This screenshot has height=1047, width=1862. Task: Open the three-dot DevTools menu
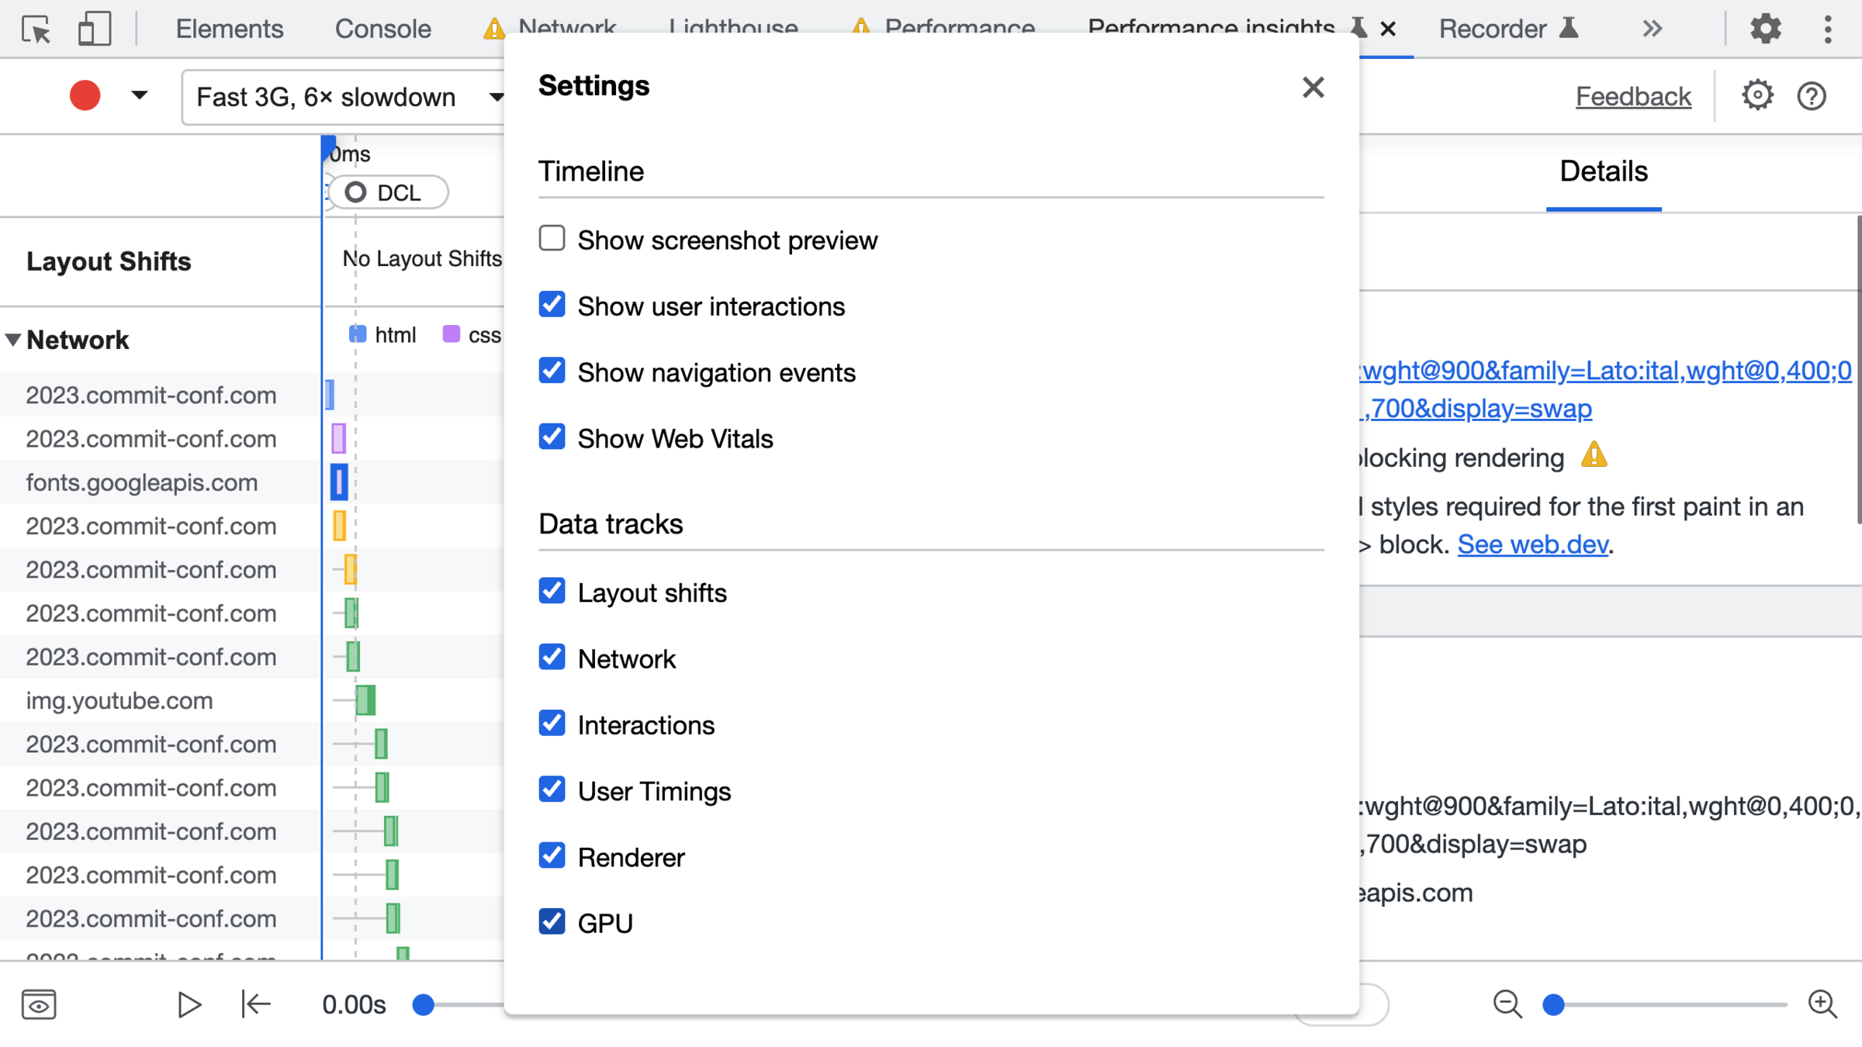pyautogui.click(x=1828, y=29)
